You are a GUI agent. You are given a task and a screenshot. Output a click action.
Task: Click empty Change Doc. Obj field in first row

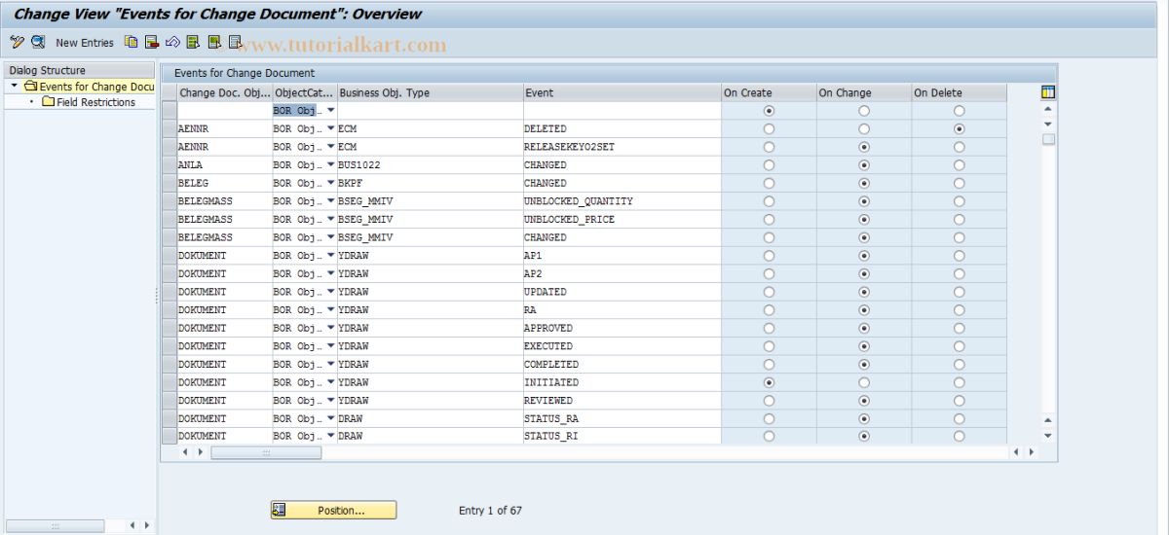pos(224,111)
